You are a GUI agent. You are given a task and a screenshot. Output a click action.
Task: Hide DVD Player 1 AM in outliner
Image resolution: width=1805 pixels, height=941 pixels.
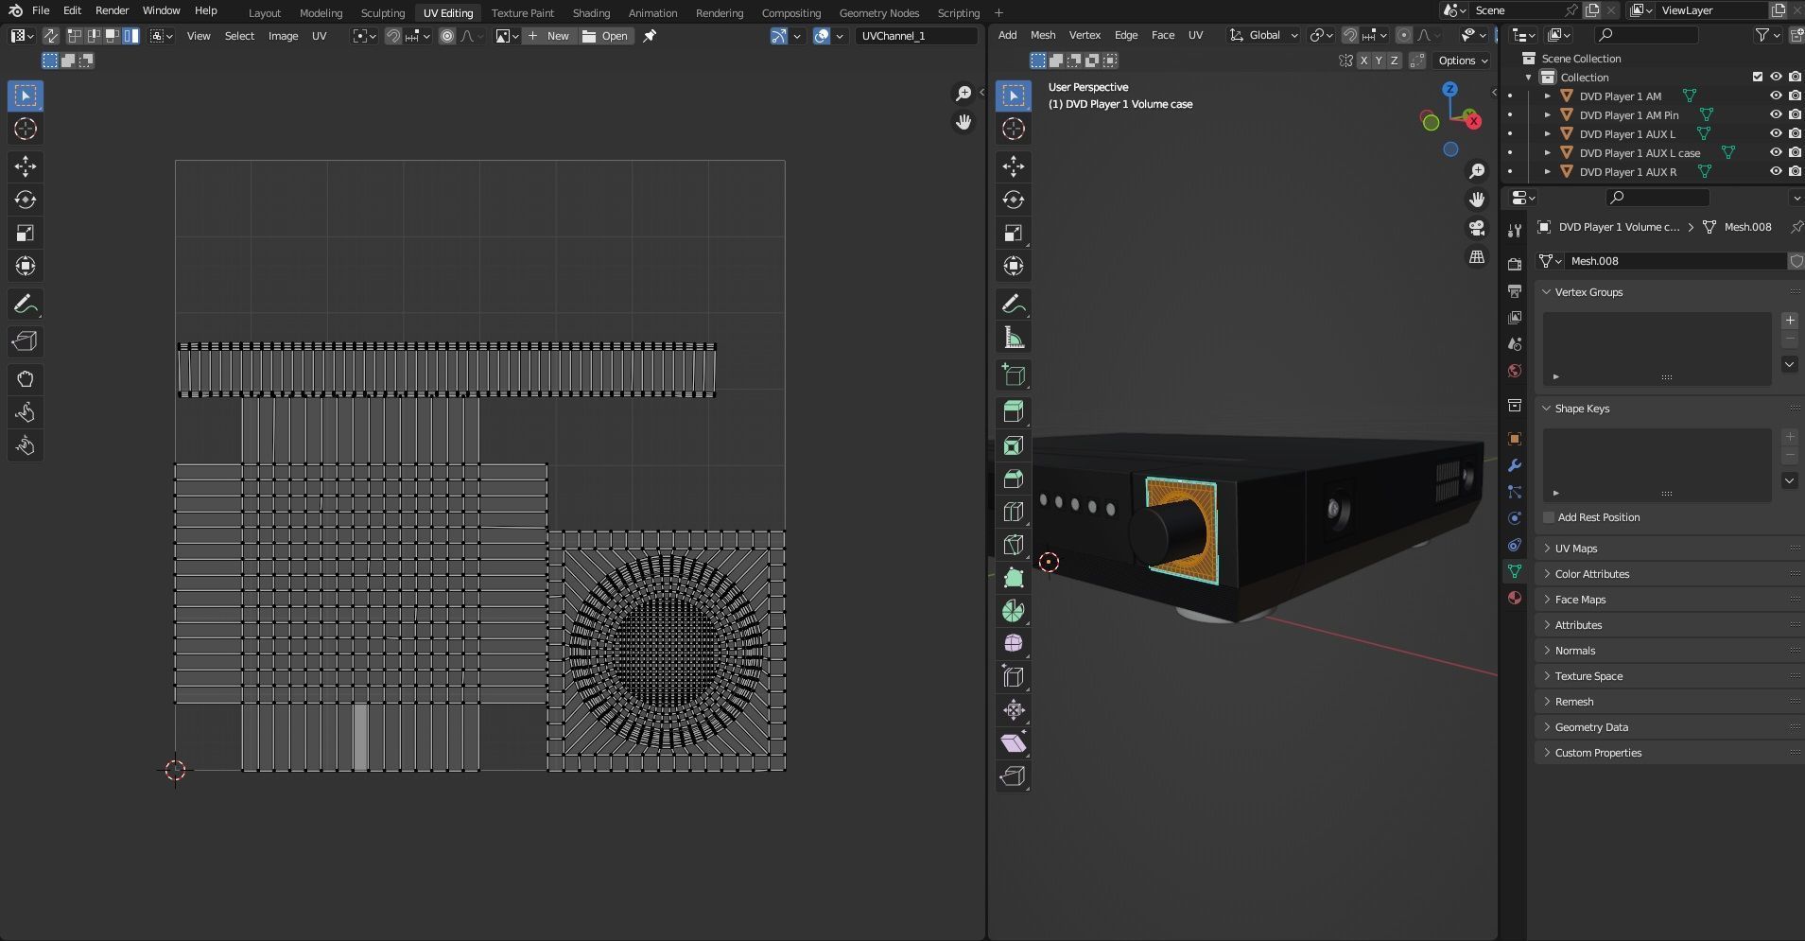[1776, 96]
